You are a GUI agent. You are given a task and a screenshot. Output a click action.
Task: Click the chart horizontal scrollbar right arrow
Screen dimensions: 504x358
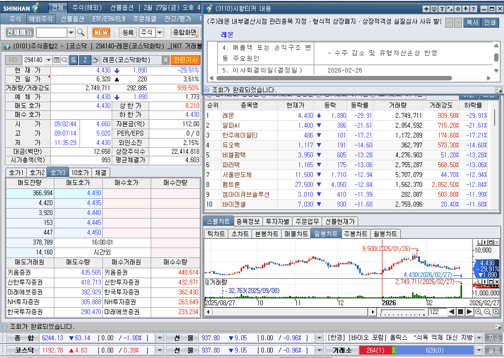[x=372, y=312]
